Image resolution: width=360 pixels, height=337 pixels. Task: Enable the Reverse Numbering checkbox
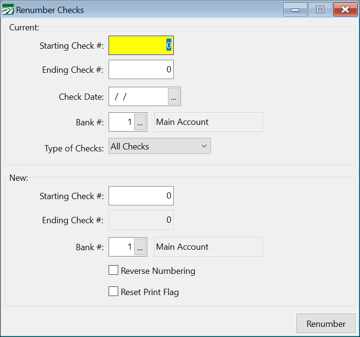tap(113, 270)
